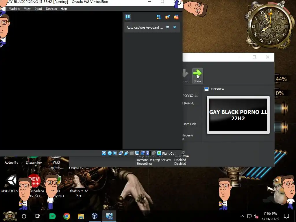
Task: Click the USB devices status icon
Action: [126, 153]
